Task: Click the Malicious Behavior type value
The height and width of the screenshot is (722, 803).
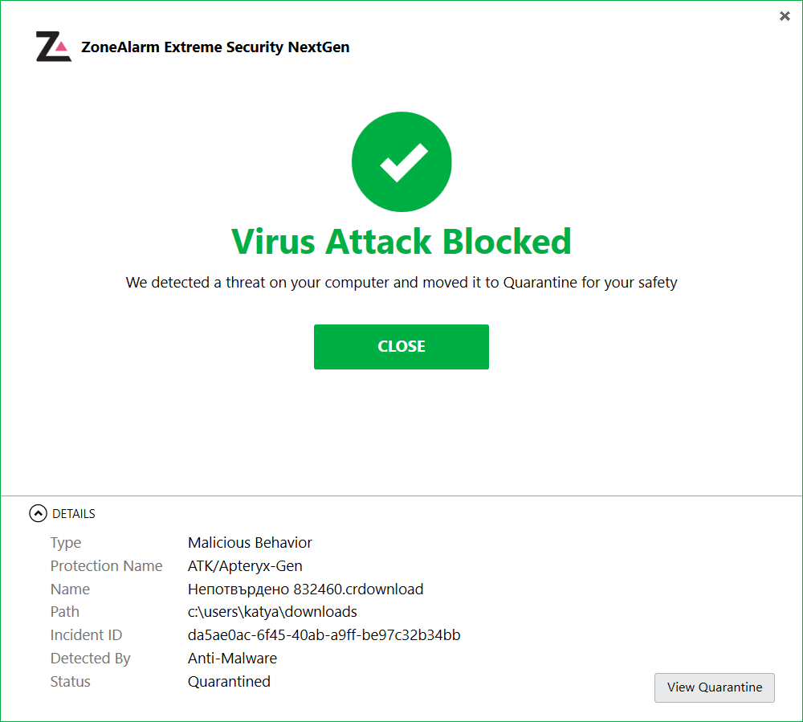Action: pyautogui.click(x=250, y=543)
